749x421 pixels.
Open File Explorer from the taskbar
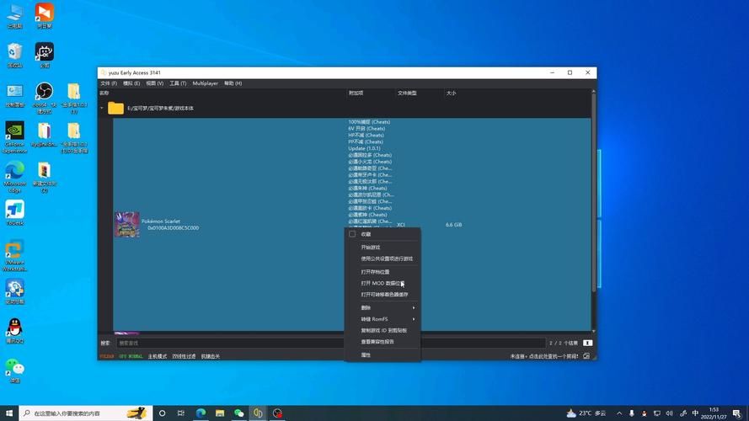pyautogui.click(x=220, y=413)
